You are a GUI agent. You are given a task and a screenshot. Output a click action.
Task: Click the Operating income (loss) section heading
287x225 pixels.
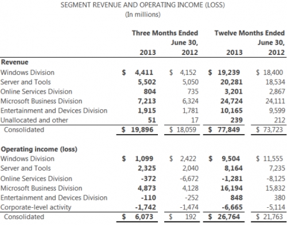coord(39,149)
